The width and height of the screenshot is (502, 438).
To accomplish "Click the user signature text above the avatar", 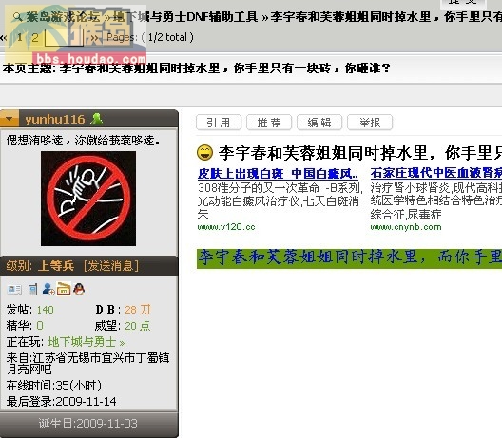I will pyautogui.click(x=84, y=140).
